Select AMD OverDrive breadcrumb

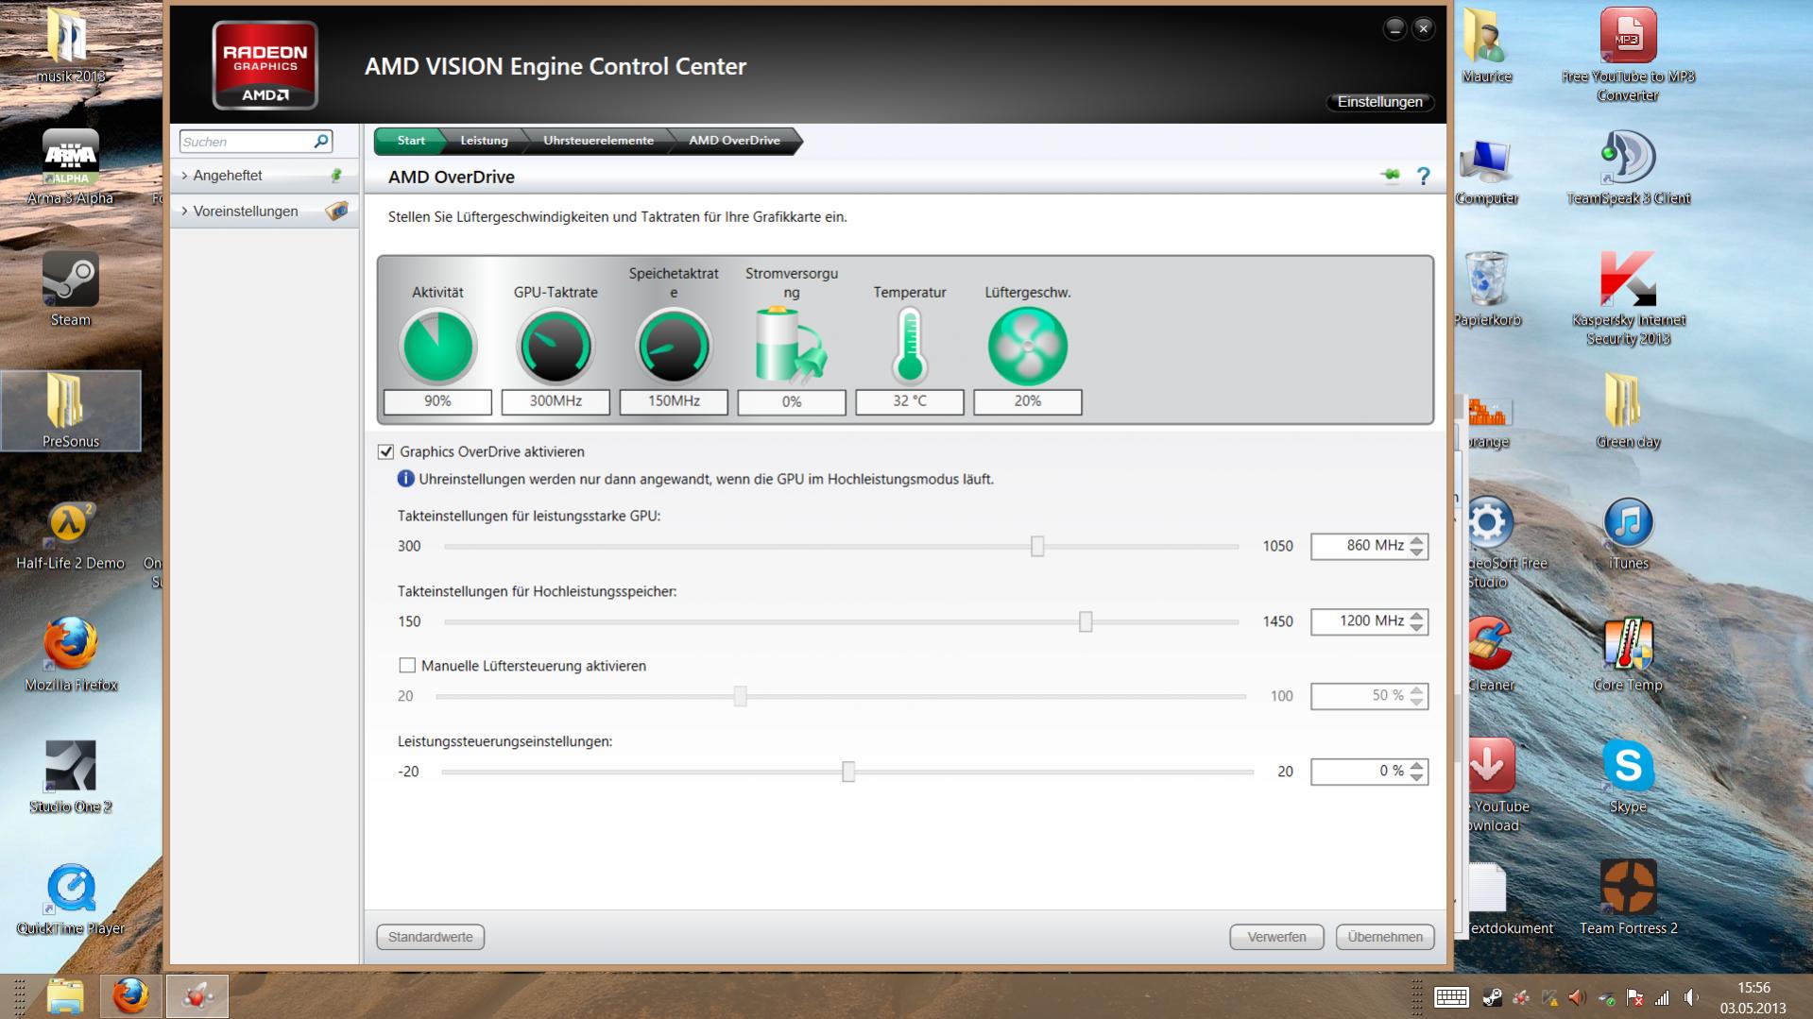[734, 141]
